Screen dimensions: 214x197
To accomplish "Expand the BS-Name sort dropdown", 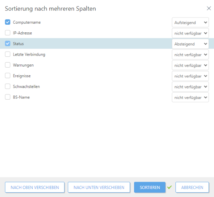I will click(190, 97).
